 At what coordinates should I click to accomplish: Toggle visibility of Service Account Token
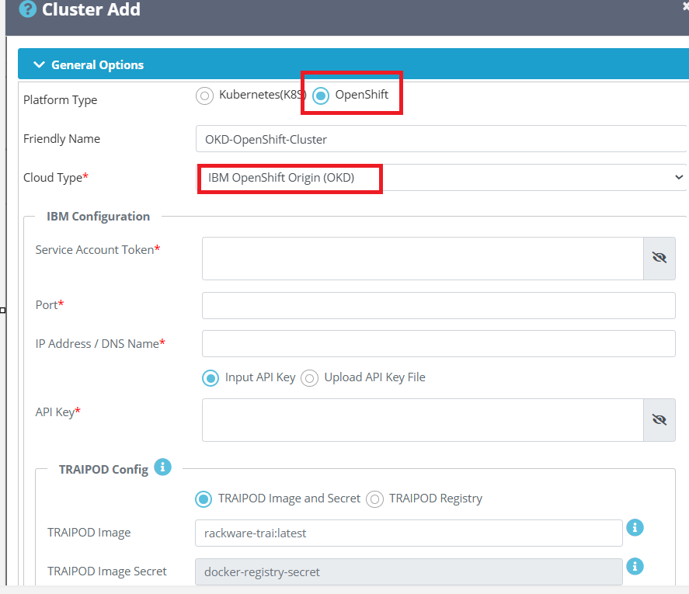659,259
